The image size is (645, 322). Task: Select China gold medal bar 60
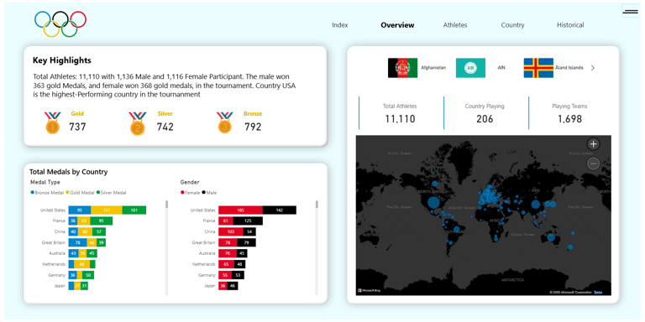85,231
